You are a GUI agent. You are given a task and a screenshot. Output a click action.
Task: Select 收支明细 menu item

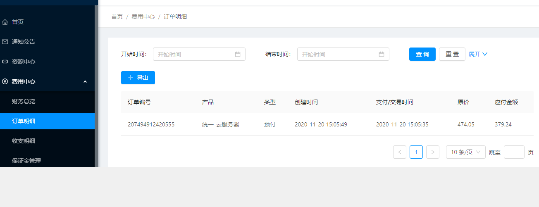click(24, 141)
